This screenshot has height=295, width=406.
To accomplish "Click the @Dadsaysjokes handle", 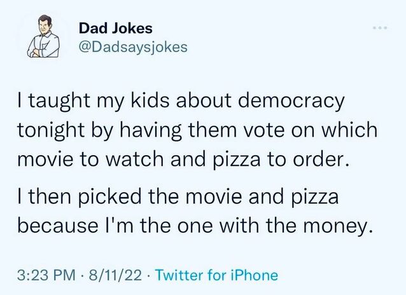I will [133, 48].
